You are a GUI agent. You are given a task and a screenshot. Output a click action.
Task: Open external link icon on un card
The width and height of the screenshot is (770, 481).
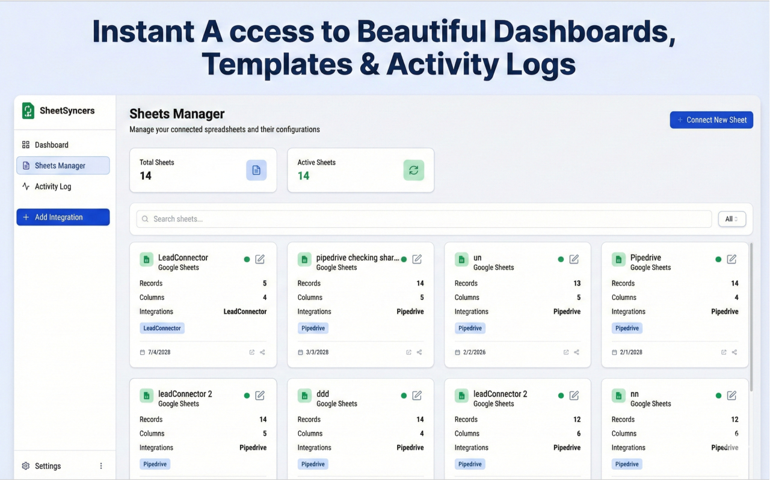pos(566,352)
